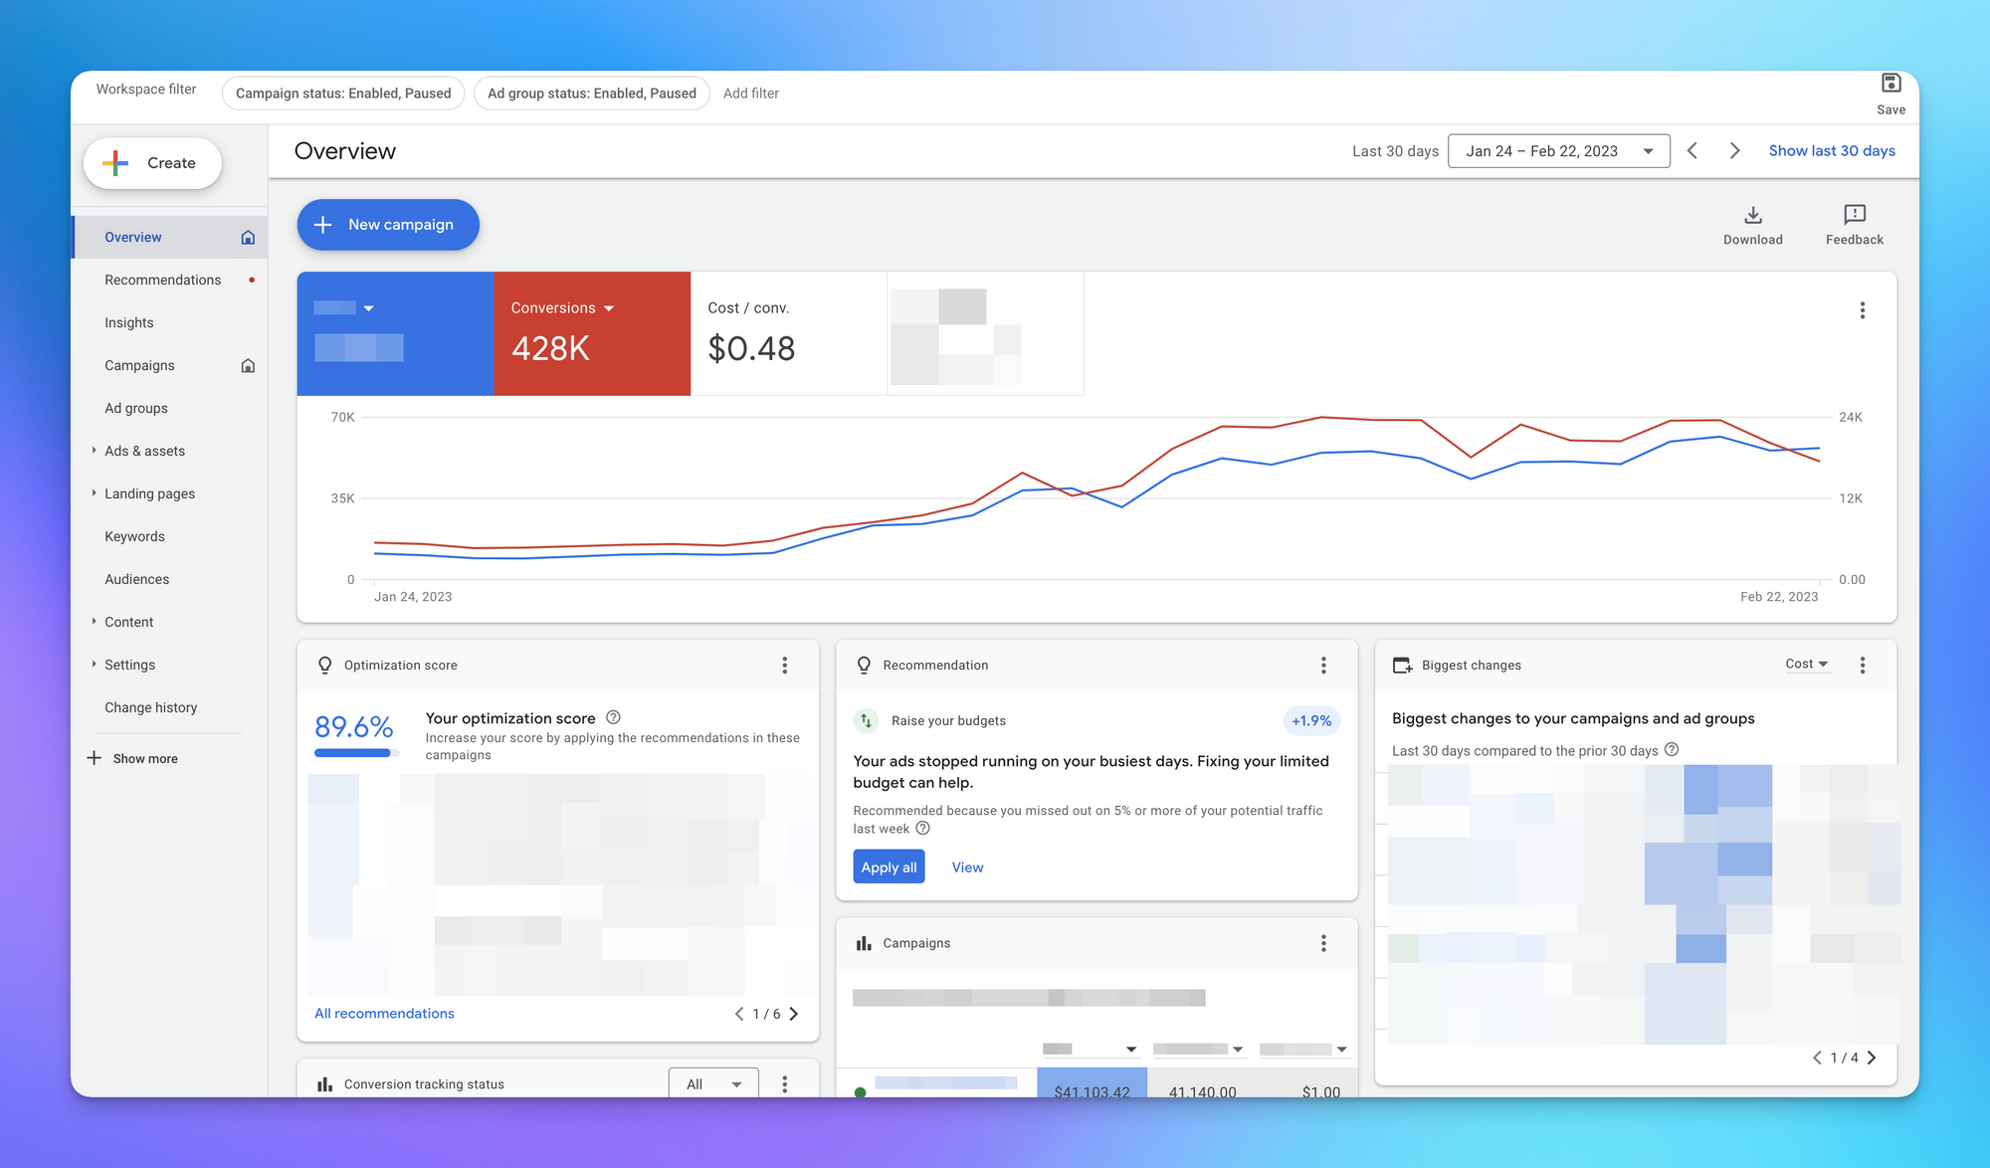1990x1168 pixels.
Task: Click the 89.6% optimization score value
Action: (354, 727)
